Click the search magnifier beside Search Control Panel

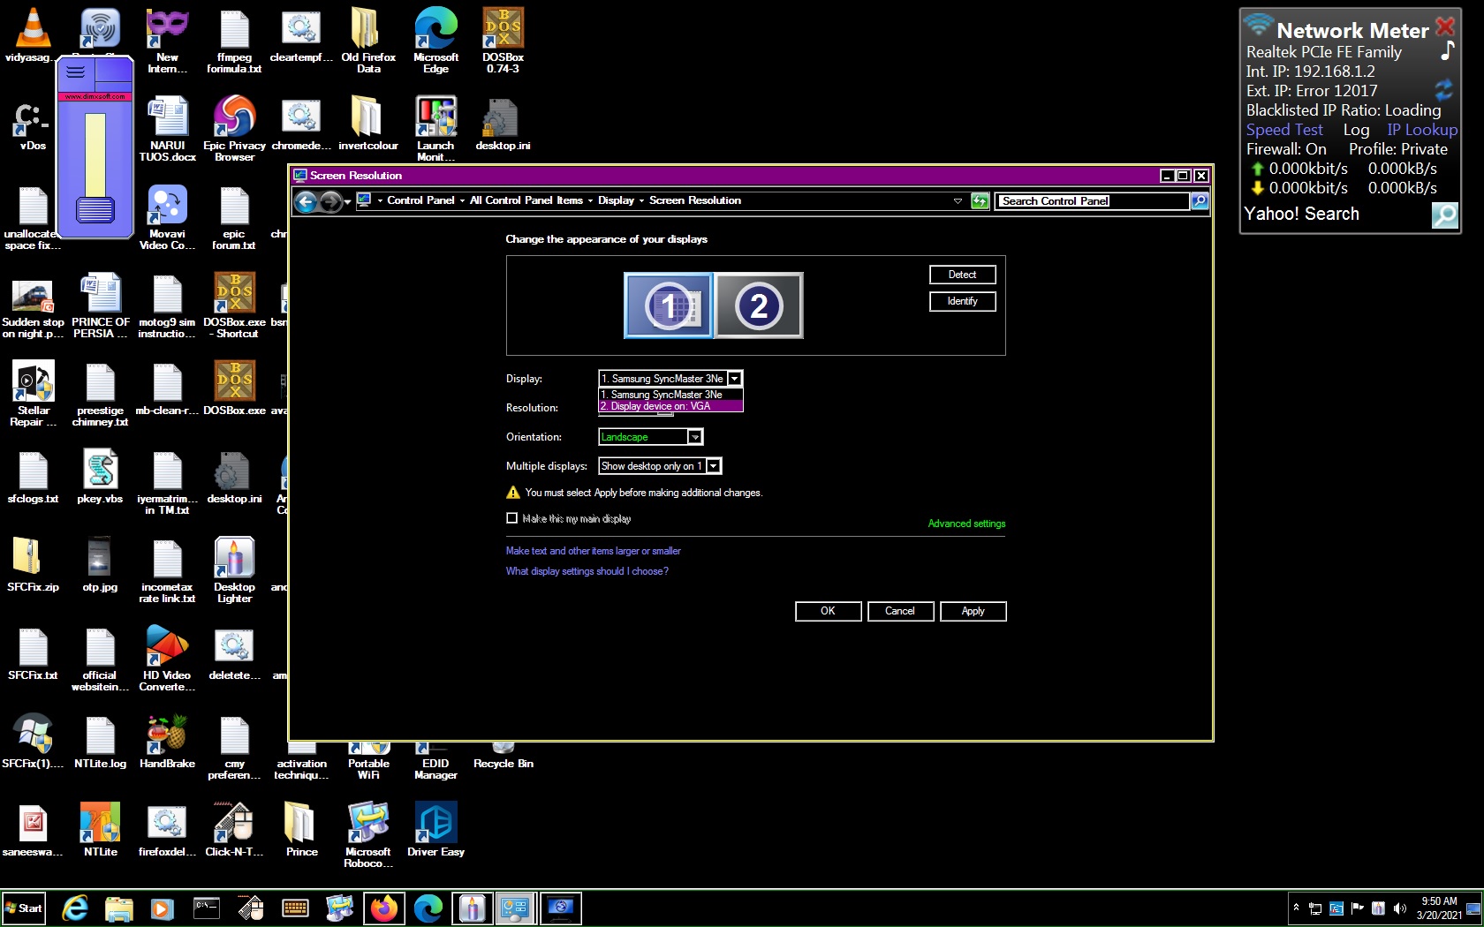(1200, 201)
